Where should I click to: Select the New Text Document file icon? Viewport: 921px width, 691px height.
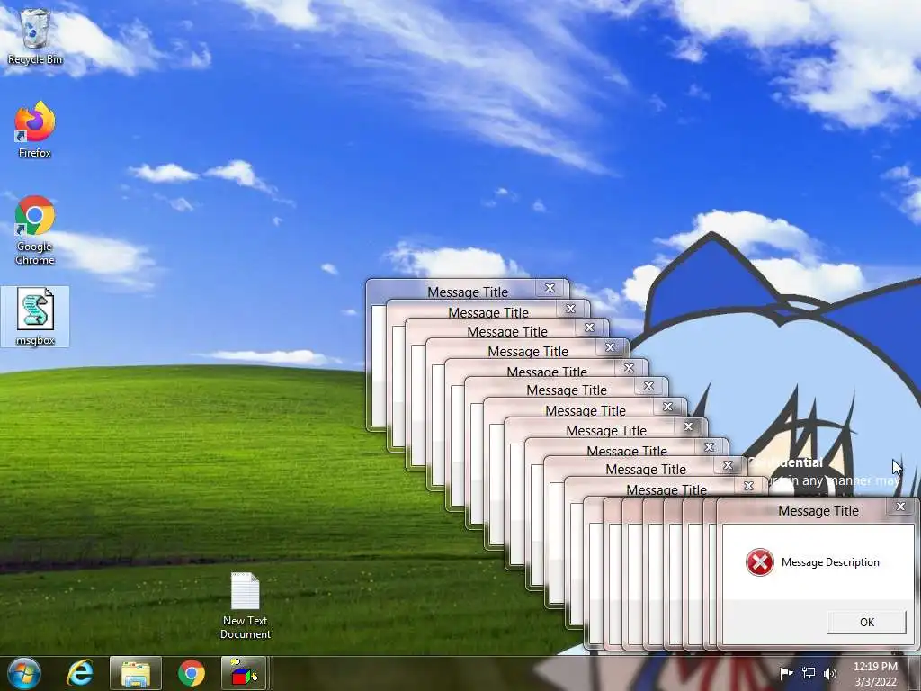(245, 606)
